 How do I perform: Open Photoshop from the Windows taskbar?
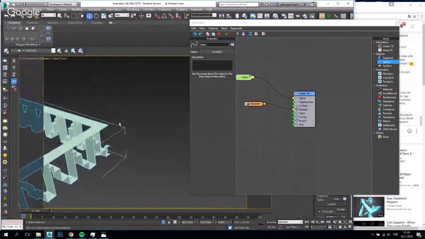60,235
